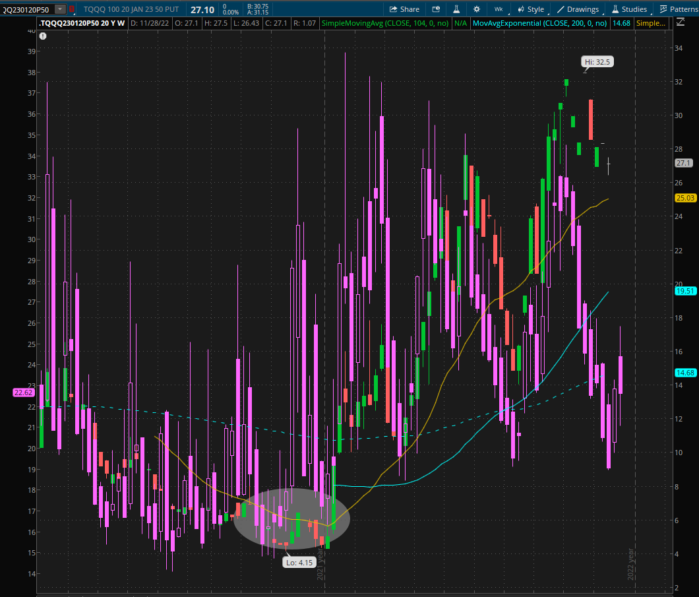The width and height of the screenshot is (699, 597).
Task: Click the H: 27.5 high value
Action: [216, 23]
